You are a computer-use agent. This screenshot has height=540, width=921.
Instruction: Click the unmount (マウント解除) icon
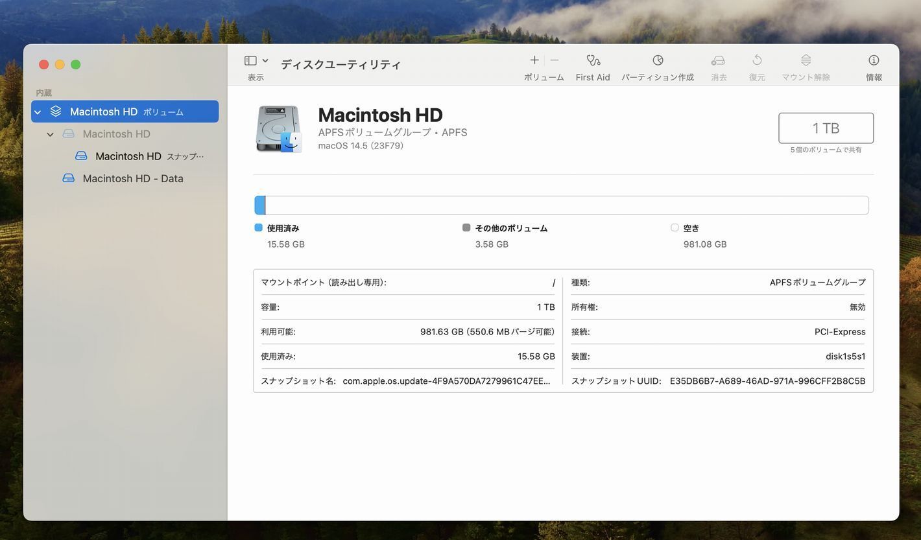coord(806,60)
